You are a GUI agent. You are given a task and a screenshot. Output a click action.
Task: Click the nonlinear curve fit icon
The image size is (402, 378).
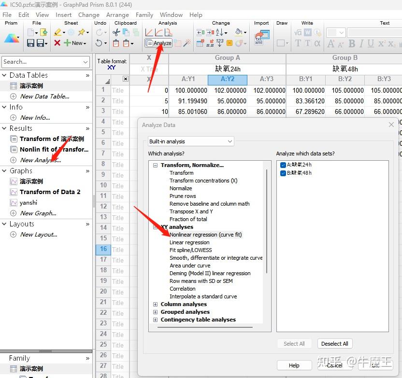click(x=158, y=32)
